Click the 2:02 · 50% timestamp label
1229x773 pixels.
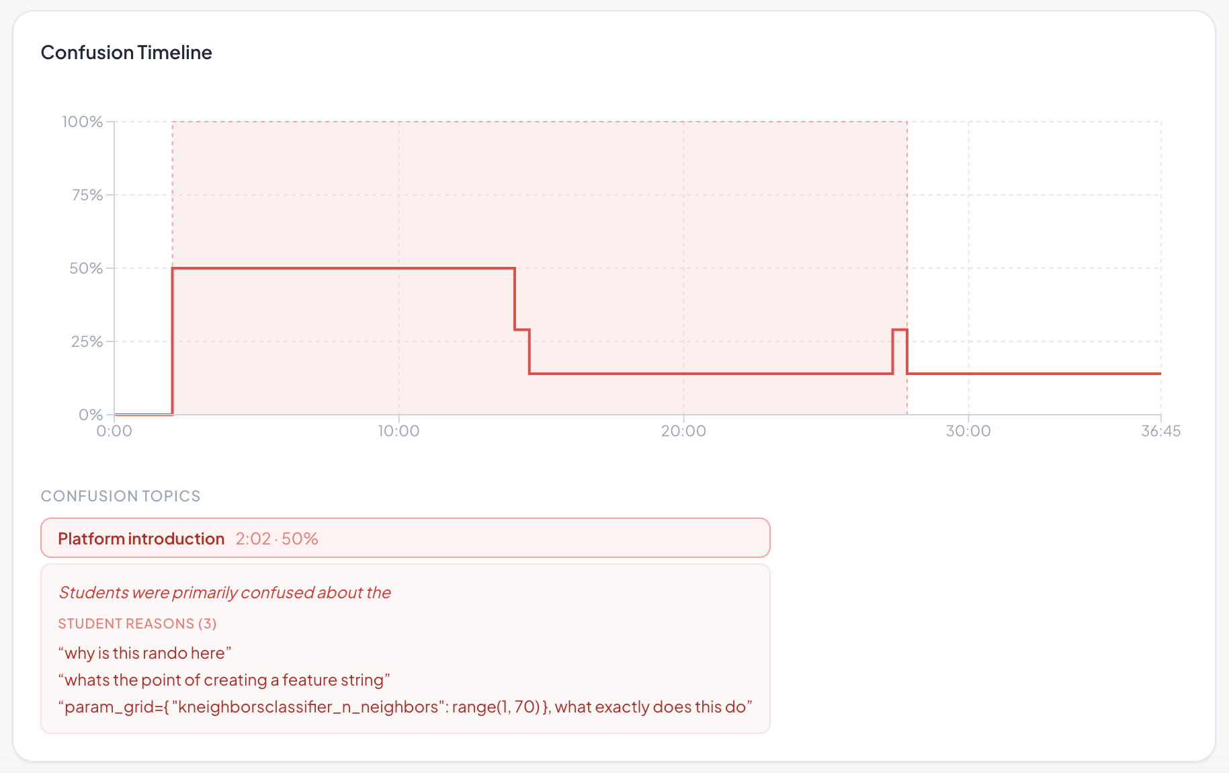point(277,538)
